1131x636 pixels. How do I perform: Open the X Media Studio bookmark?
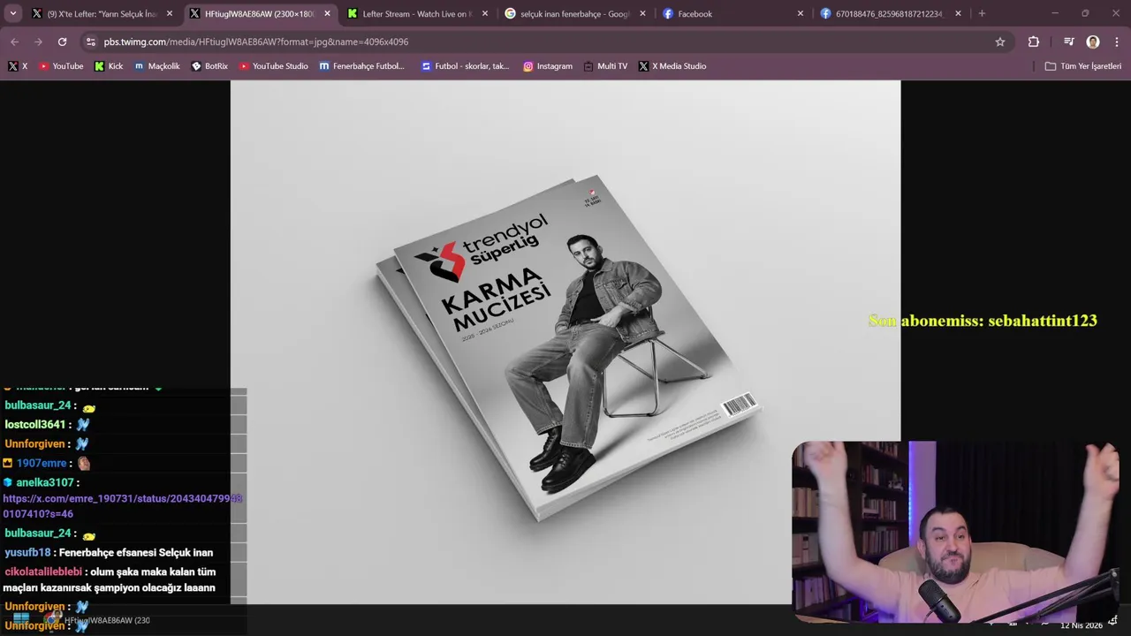click(672, 66)
